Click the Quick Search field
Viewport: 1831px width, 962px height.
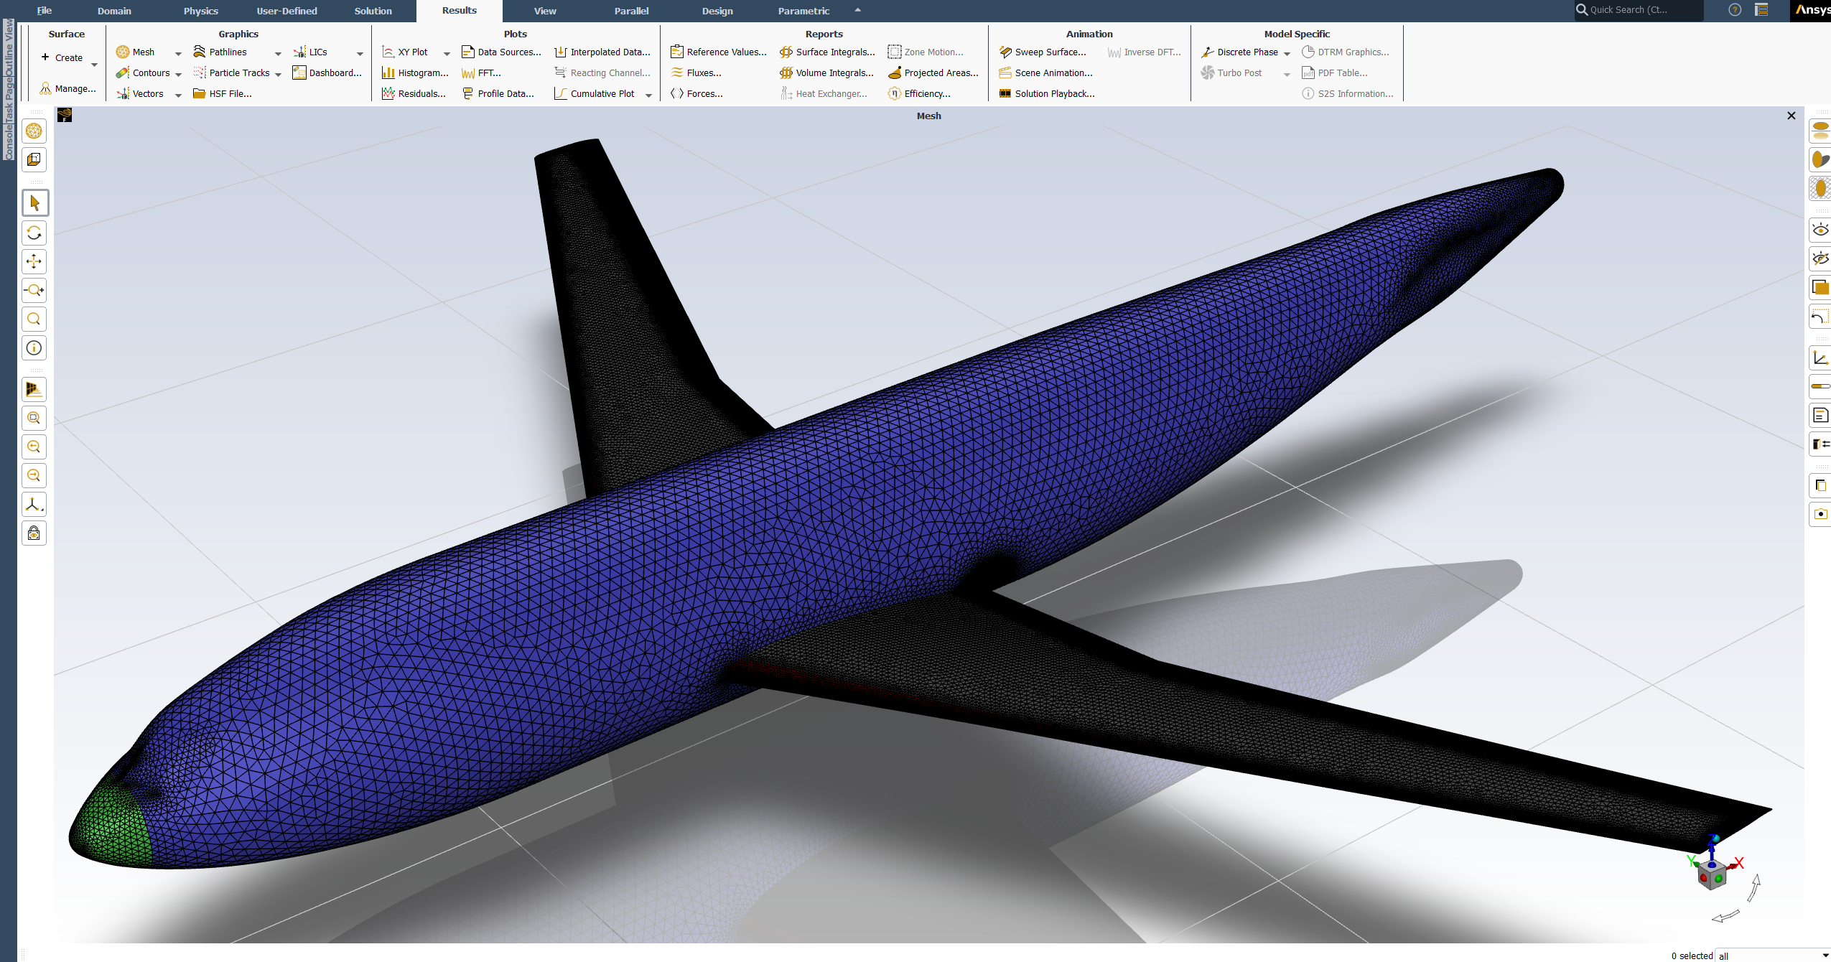[1639, 10]
